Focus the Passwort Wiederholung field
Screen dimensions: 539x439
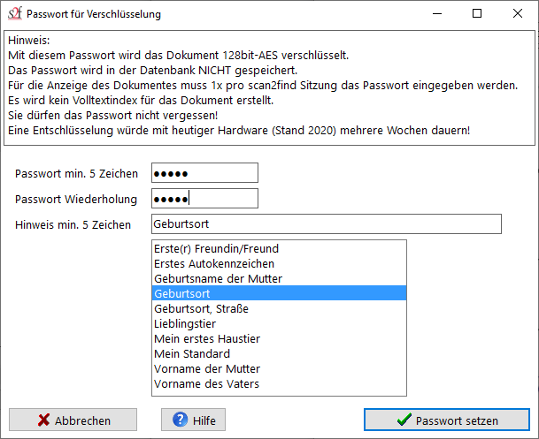click(204, 198)
